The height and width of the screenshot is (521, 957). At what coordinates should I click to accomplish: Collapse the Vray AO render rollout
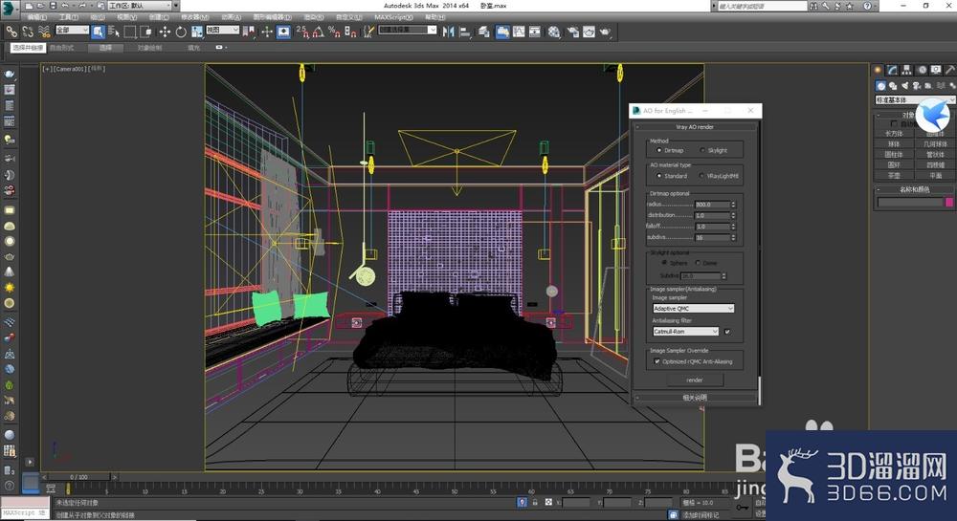pyautogui.click(x=695, y=127)
